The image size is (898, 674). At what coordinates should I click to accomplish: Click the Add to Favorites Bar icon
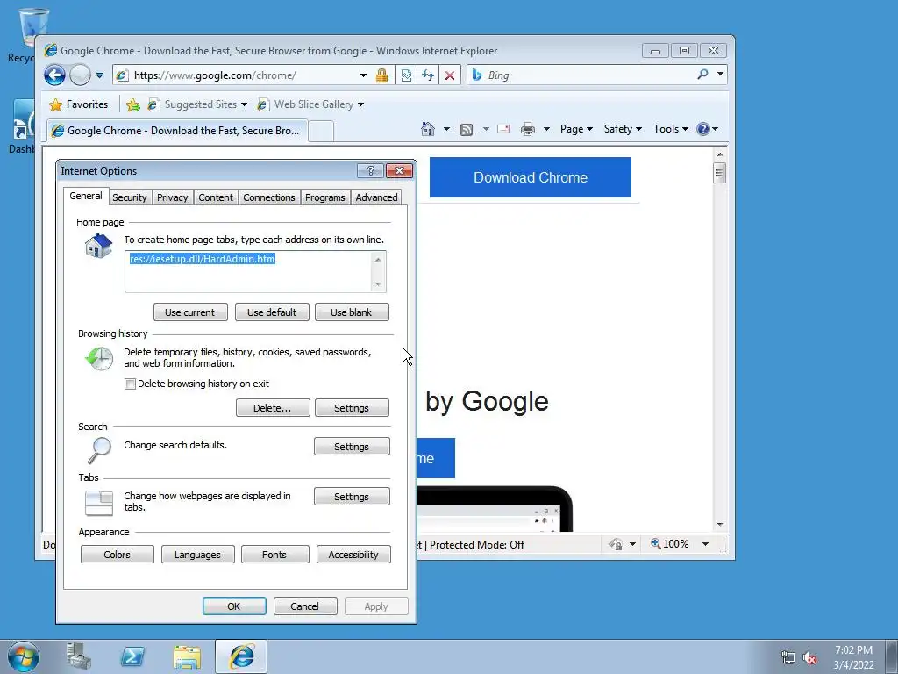[133, 104]
